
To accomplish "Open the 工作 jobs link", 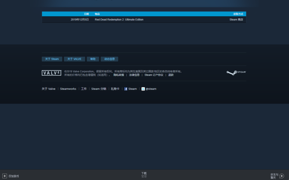I will (x=84, y=89).
